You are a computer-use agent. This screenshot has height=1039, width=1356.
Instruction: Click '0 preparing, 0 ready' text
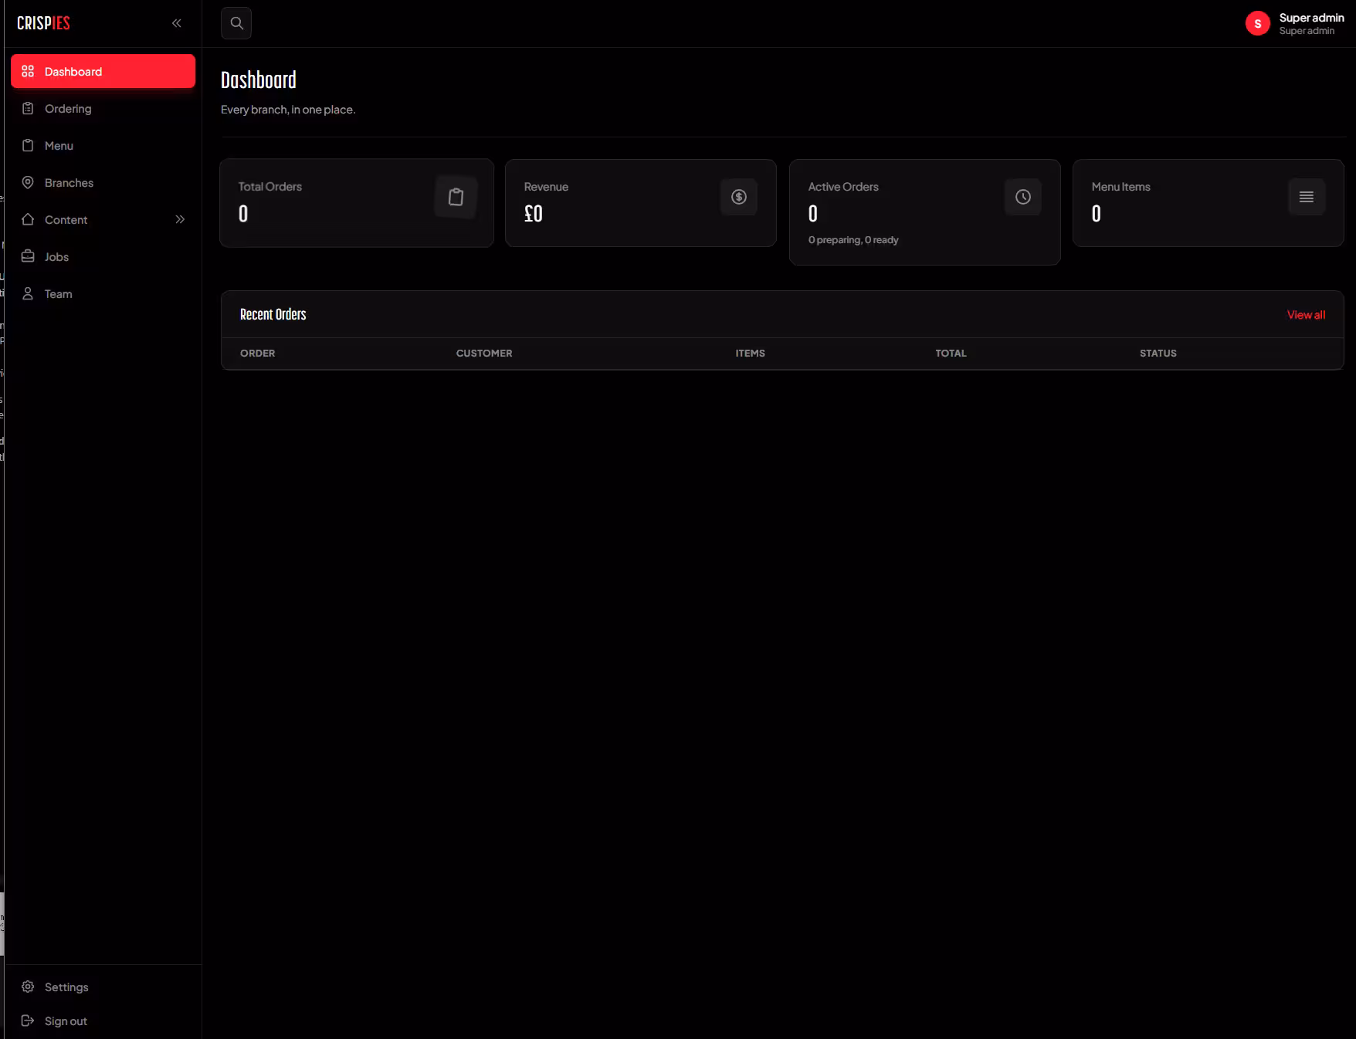click(853, 239)
